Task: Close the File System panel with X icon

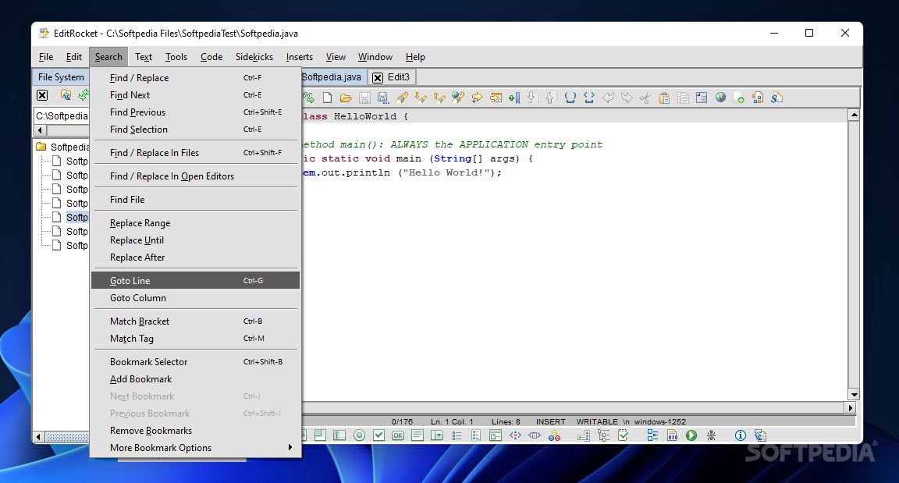Action: point(42,95)
